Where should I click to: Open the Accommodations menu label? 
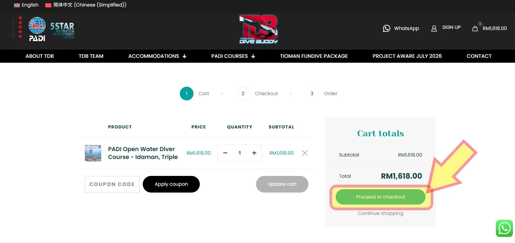pyautogui.click(x=154, y=56)
